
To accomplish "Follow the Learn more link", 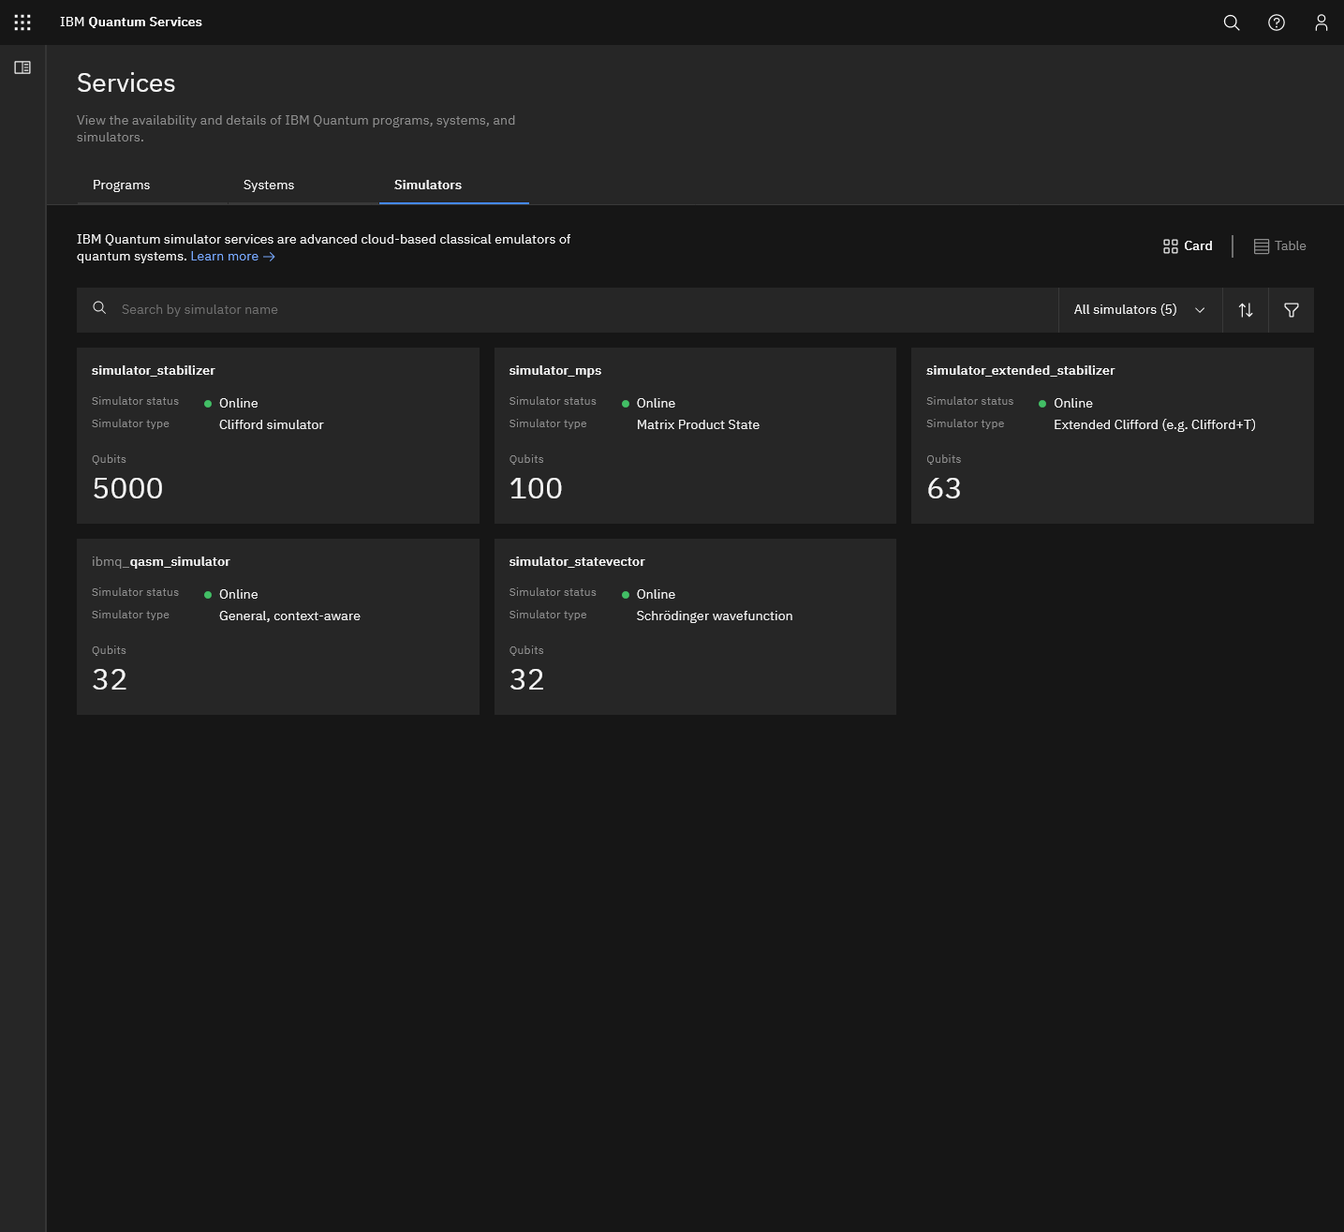I will click(232, 257).
